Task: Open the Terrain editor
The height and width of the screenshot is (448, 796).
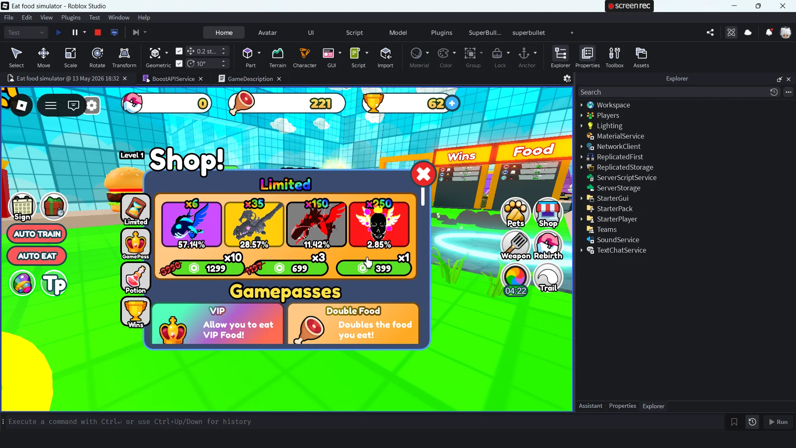Action: [278, 57]
